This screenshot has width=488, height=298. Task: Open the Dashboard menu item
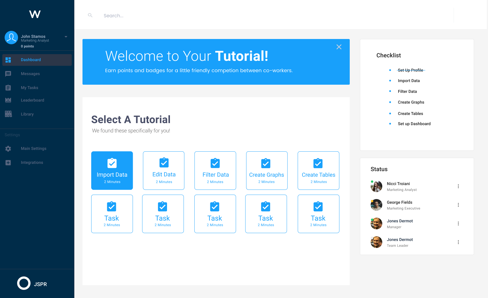(37, 60)
